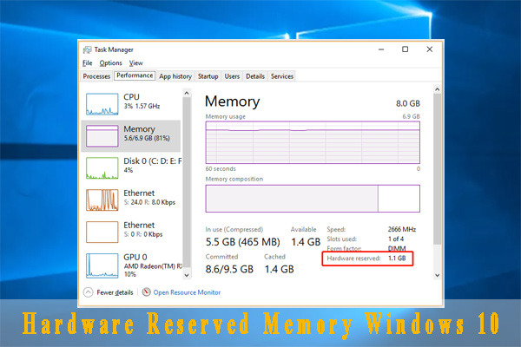Switch to the App history tab
The height and width of the screenshot is (347, 521).
[175, 76]
